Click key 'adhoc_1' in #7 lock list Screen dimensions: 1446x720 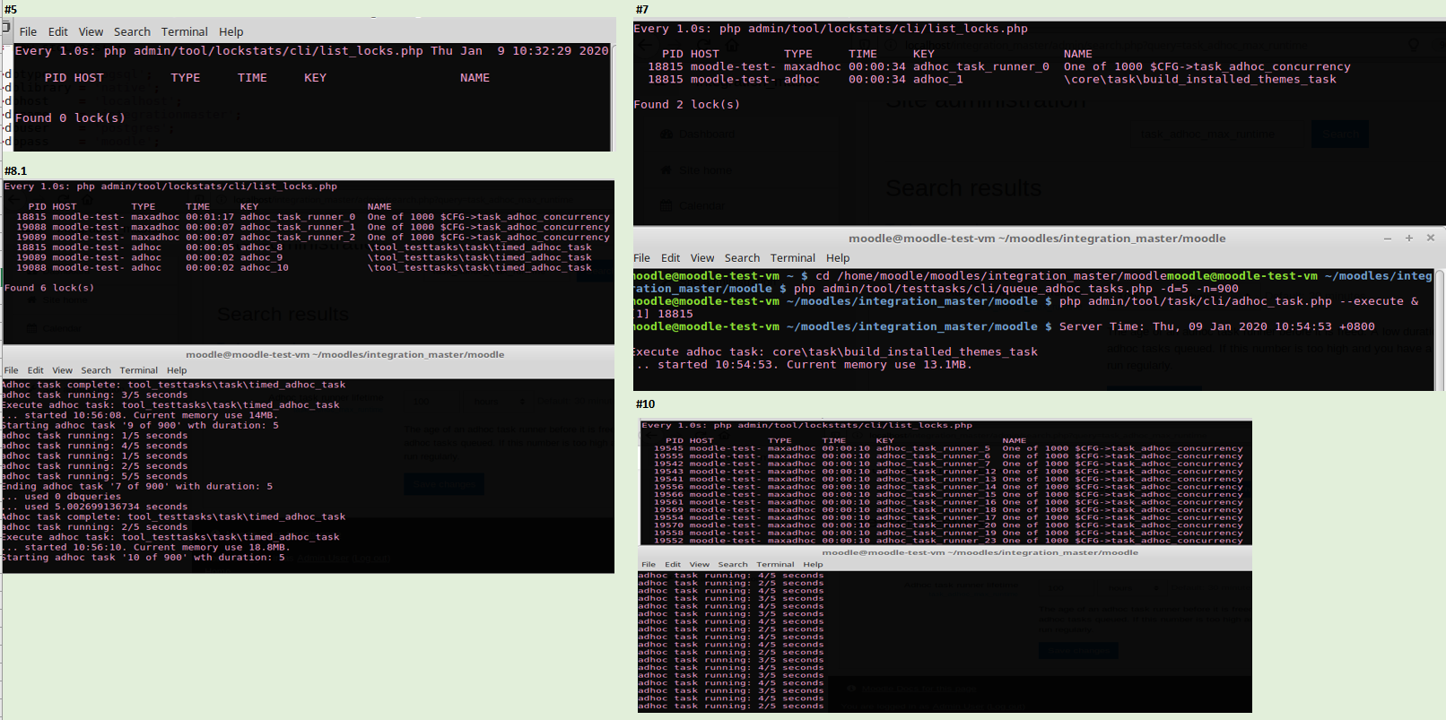(x=938, y=80)
